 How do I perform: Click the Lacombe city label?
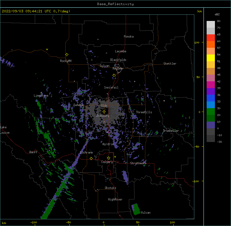(x=121, y=51)
